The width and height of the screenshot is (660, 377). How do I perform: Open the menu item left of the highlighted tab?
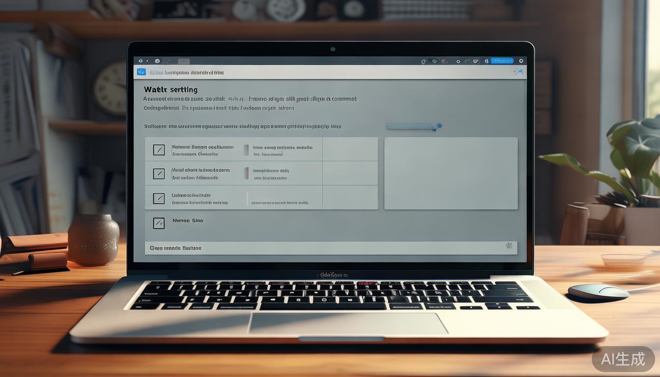coord(169,61)
